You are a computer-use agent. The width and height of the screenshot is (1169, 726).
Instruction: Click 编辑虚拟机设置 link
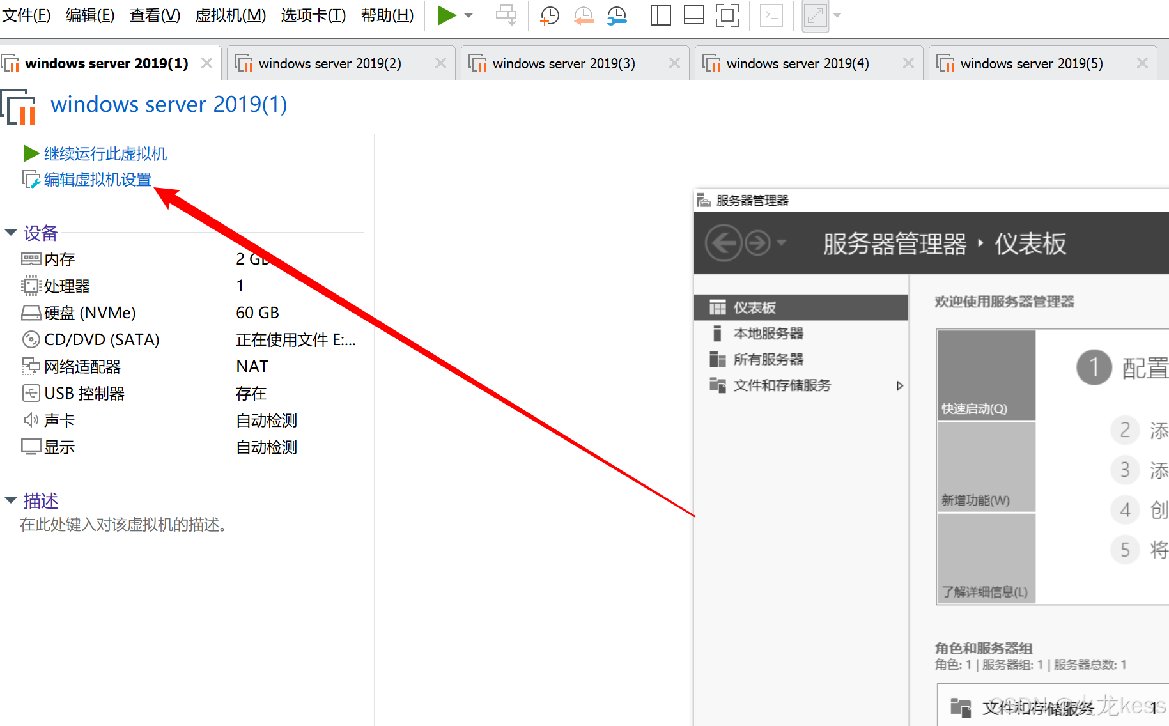pos(98,180)
